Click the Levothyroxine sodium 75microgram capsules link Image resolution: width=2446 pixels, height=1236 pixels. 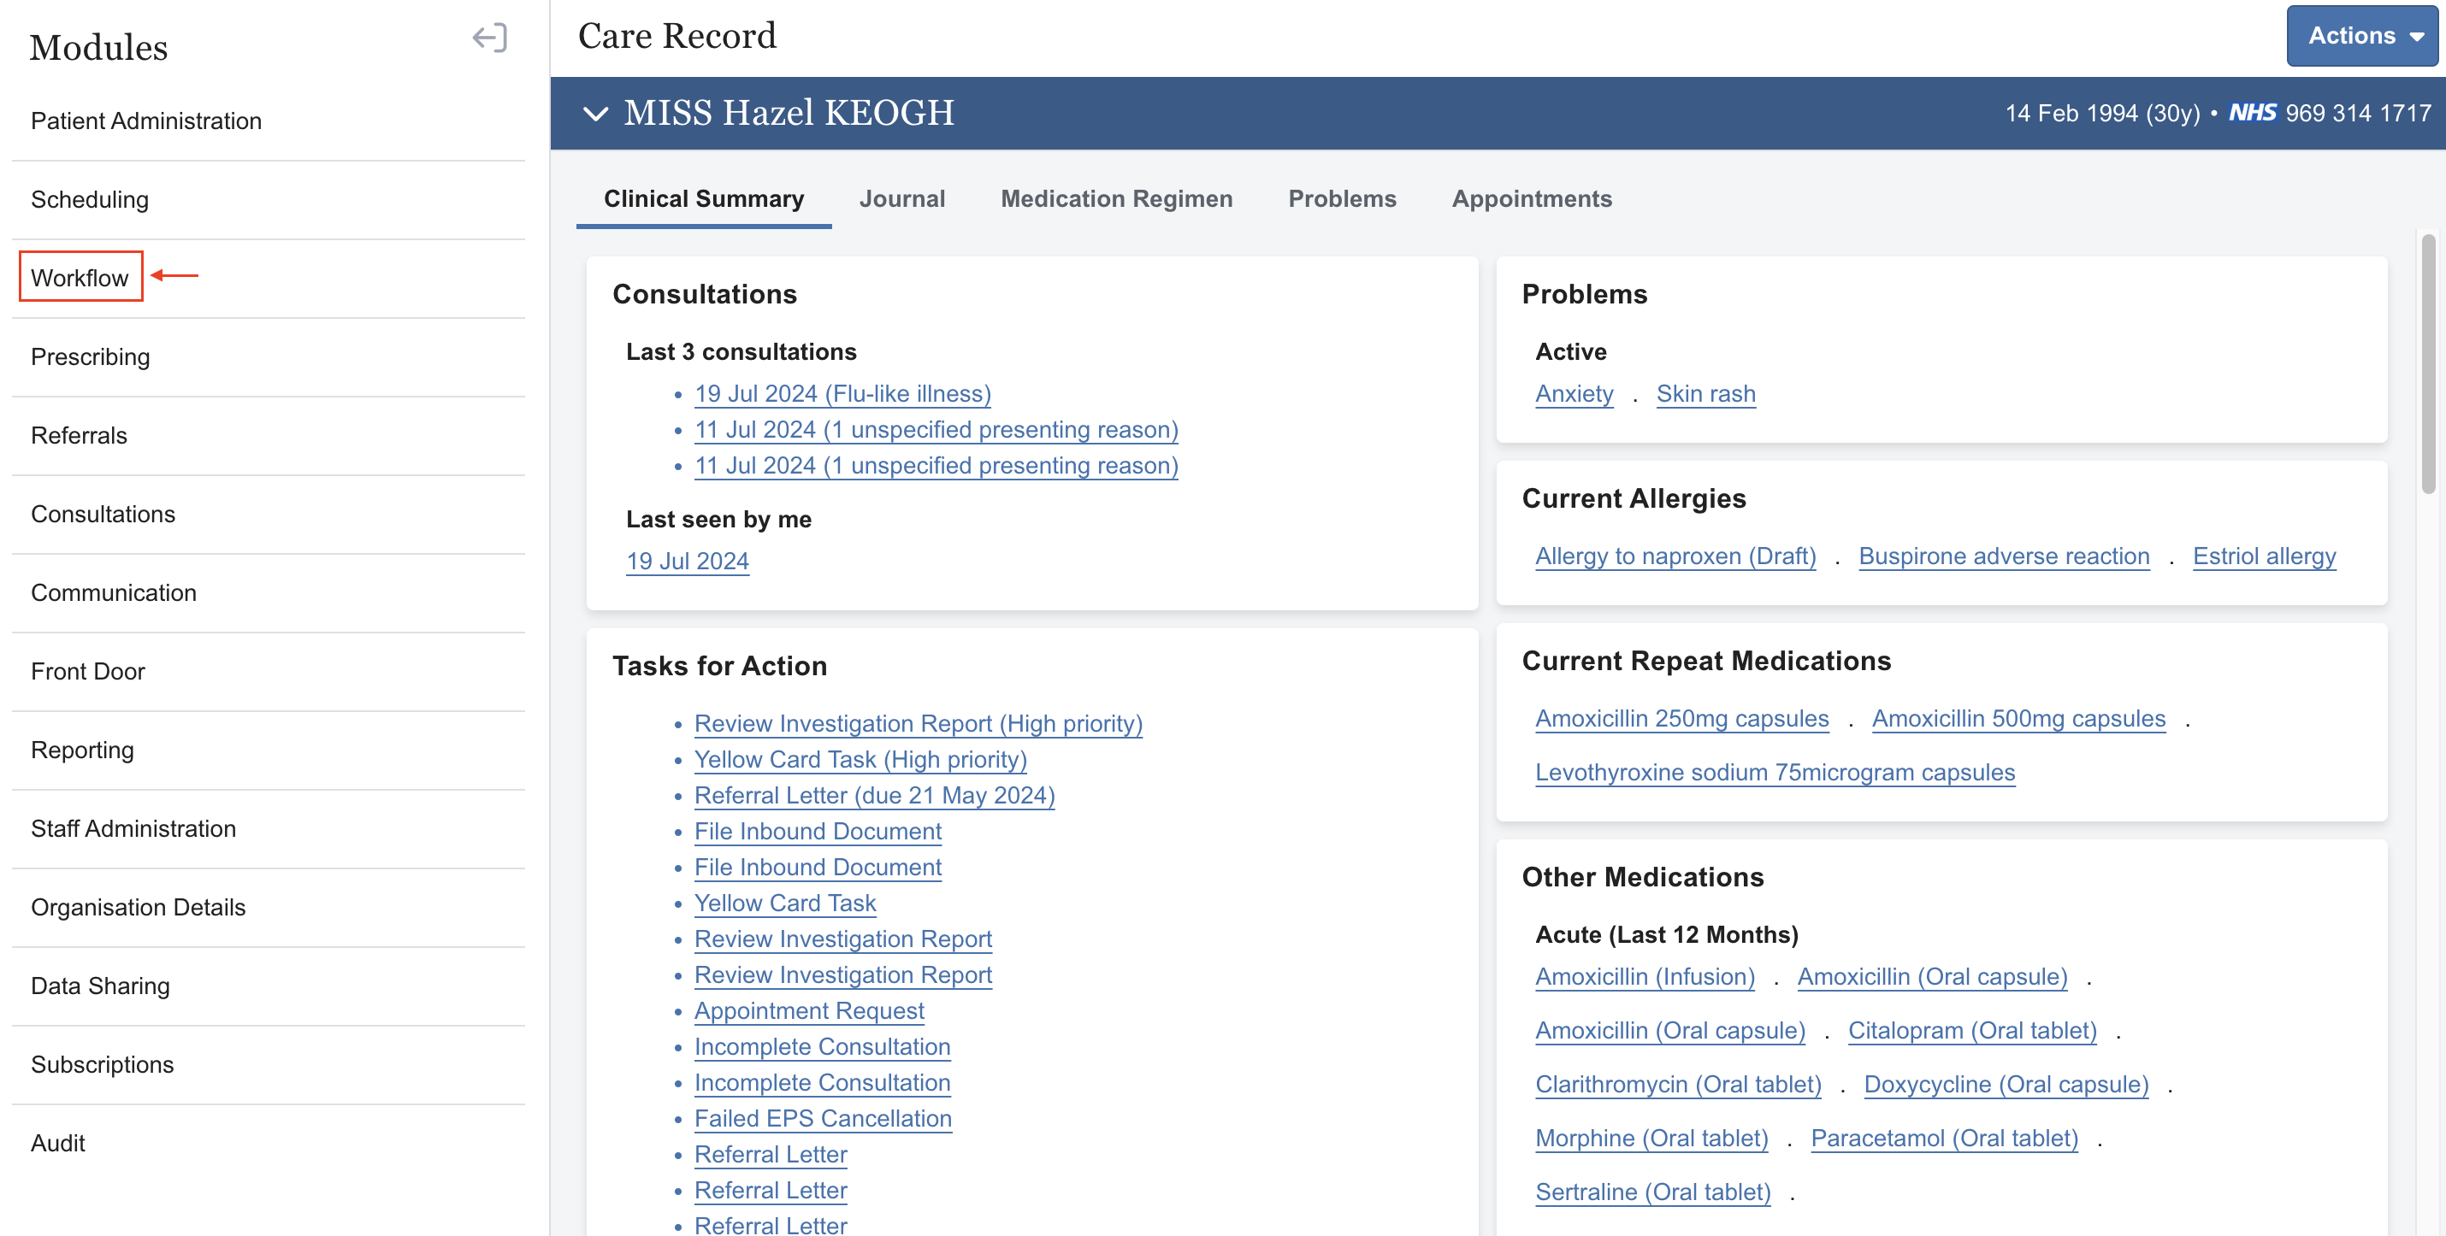point(1774,772)
